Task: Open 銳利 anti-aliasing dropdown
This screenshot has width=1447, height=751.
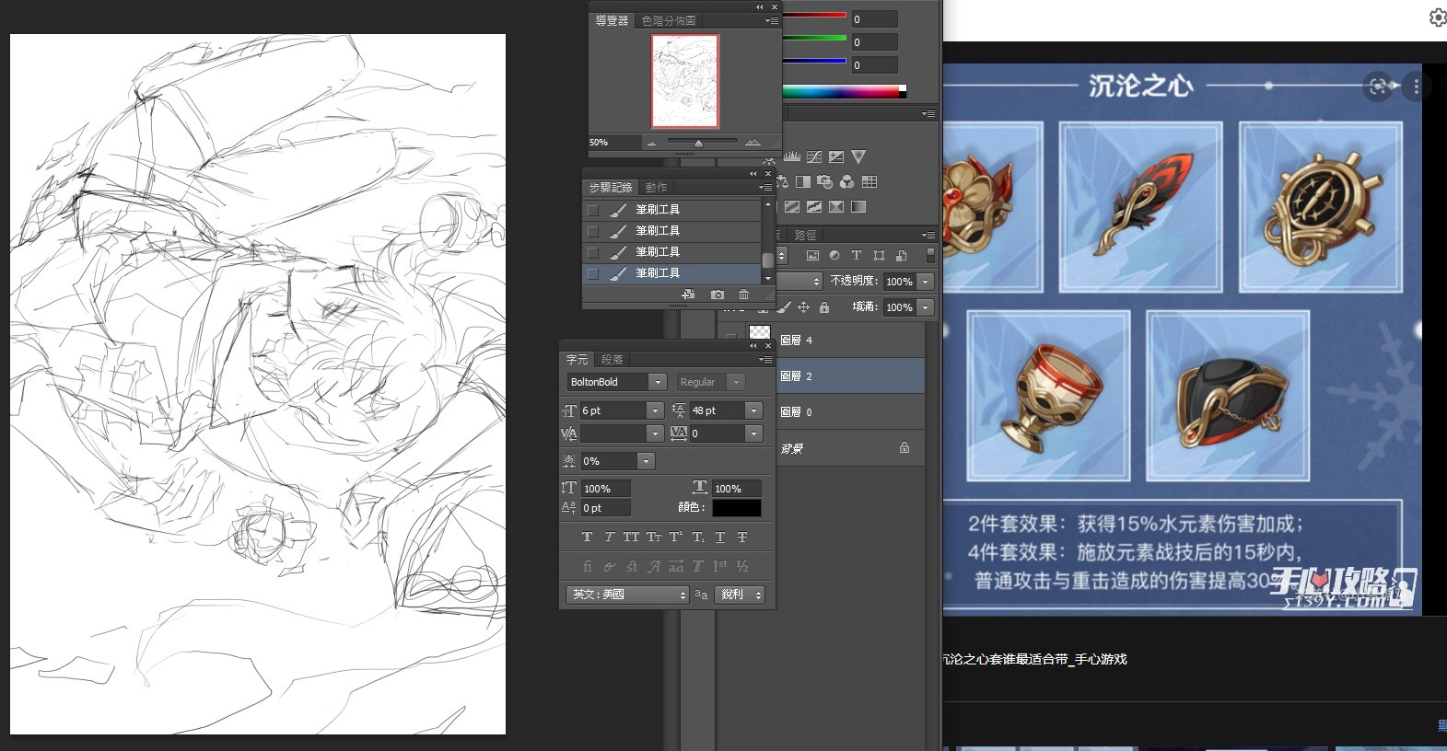Action: click(740, 595)
